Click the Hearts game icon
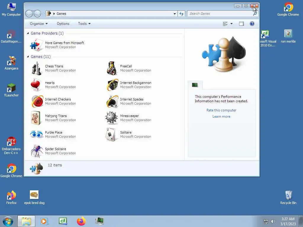The image size is (303, 227). (36, 85)
